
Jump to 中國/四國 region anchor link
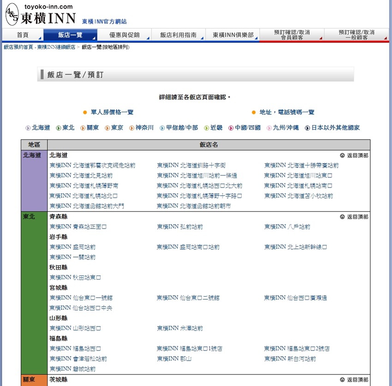(x=248, y=128)
